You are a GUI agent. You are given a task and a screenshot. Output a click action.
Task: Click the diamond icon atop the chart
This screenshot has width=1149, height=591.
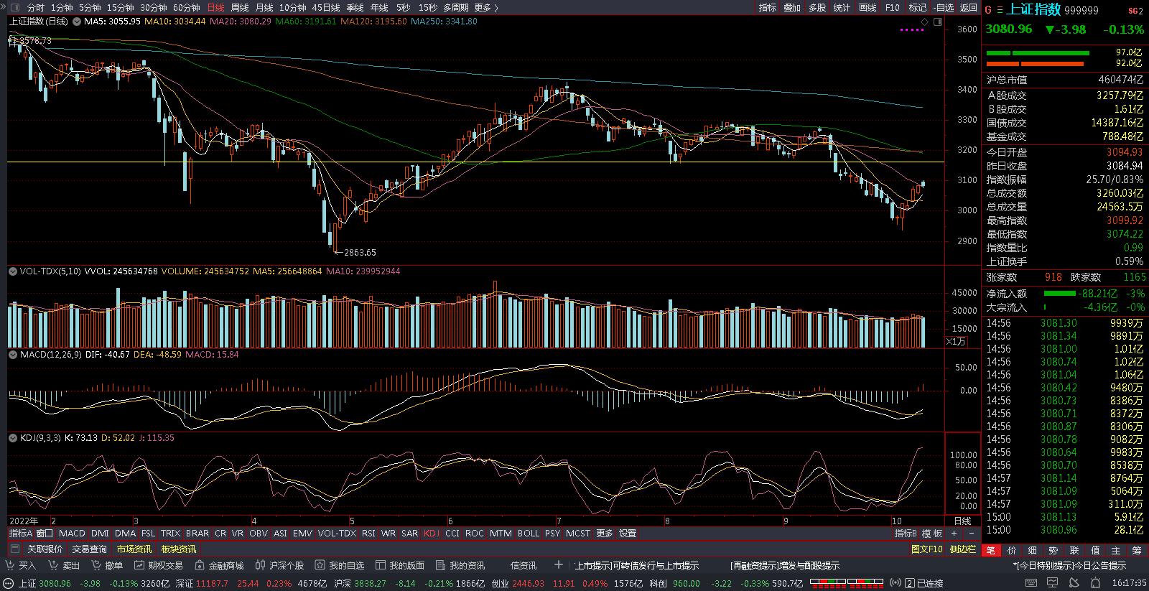tap(926, 22)
